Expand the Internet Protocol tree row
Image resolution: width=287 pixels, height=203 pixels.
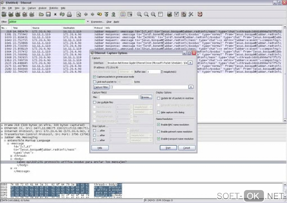click(x=2, y=131)
